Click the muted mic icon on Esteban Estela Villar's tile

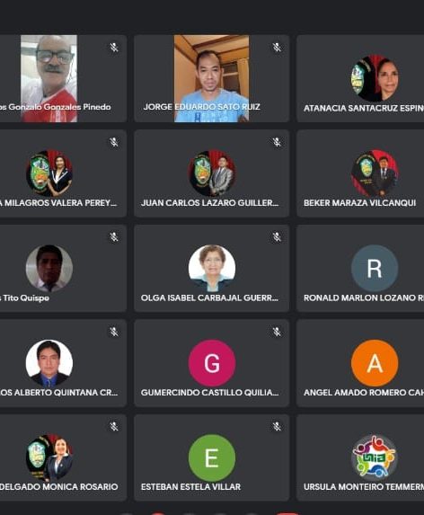[x=277, y=426]
